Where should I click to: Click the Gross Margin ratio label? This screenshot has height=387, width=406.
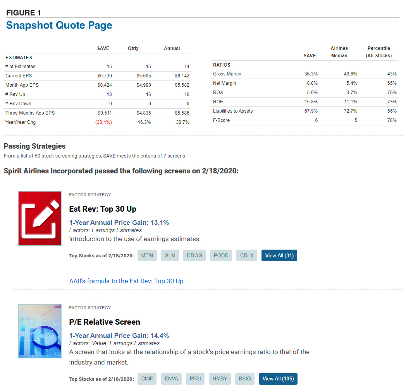227,74
